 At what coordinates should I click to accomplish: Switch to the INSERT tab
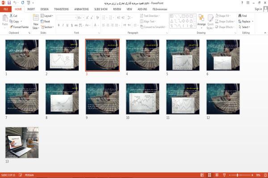click(x=31, y=9)
